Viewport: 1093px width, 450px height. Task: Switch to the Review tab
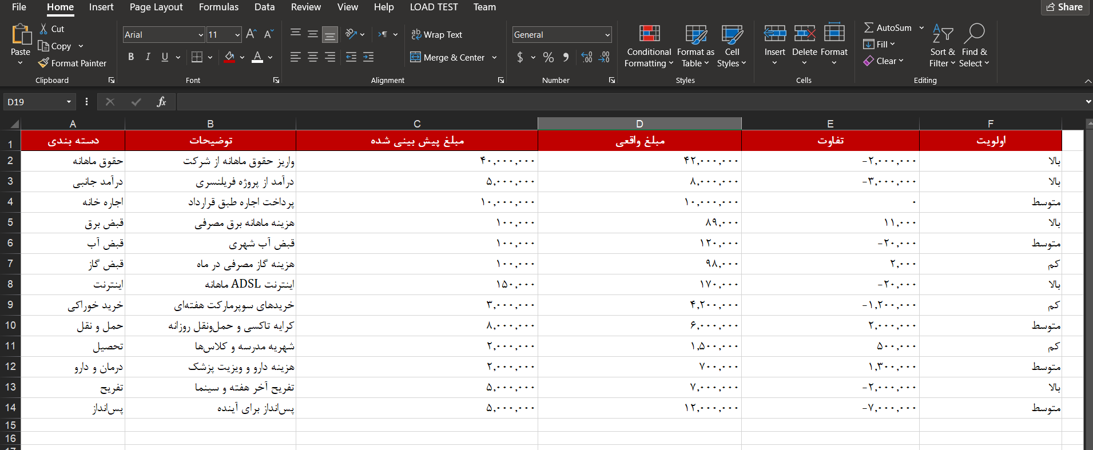[x=306, y=7]
